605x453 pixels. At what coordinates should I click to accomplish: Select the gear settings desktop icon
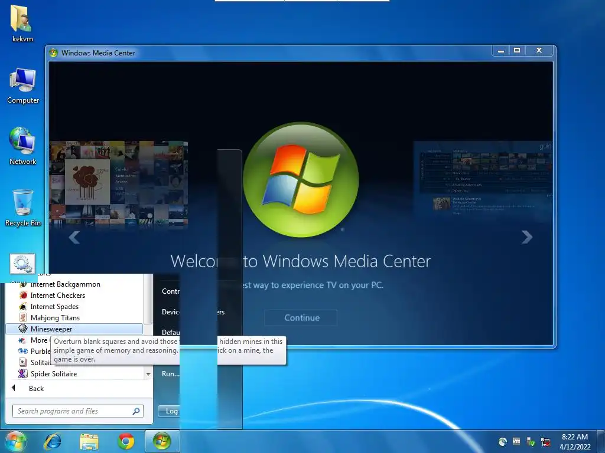tap(22, 264)
